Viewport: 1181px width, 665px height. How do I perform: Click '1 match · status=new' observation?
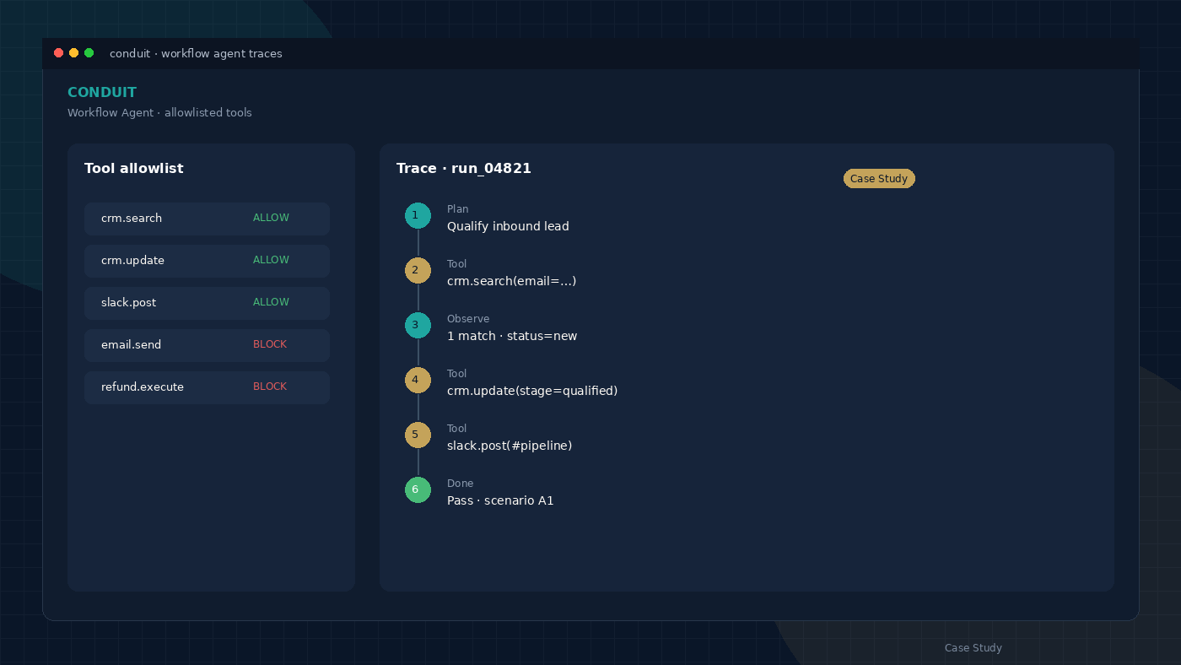512,336
